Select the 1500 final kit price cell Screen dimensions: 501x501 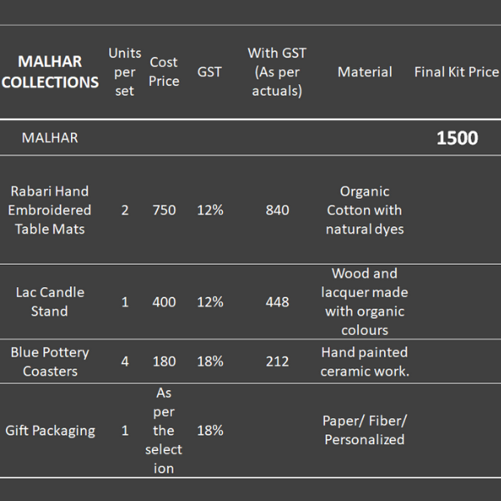pos(457,138)
